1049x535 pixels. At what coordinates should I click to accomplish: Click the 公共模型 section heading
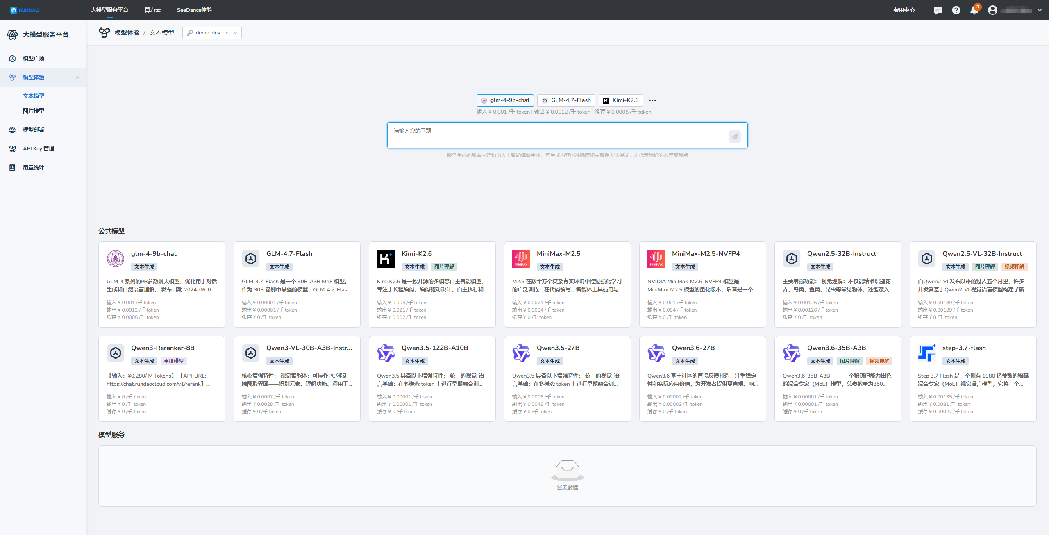tap(111, 231)
